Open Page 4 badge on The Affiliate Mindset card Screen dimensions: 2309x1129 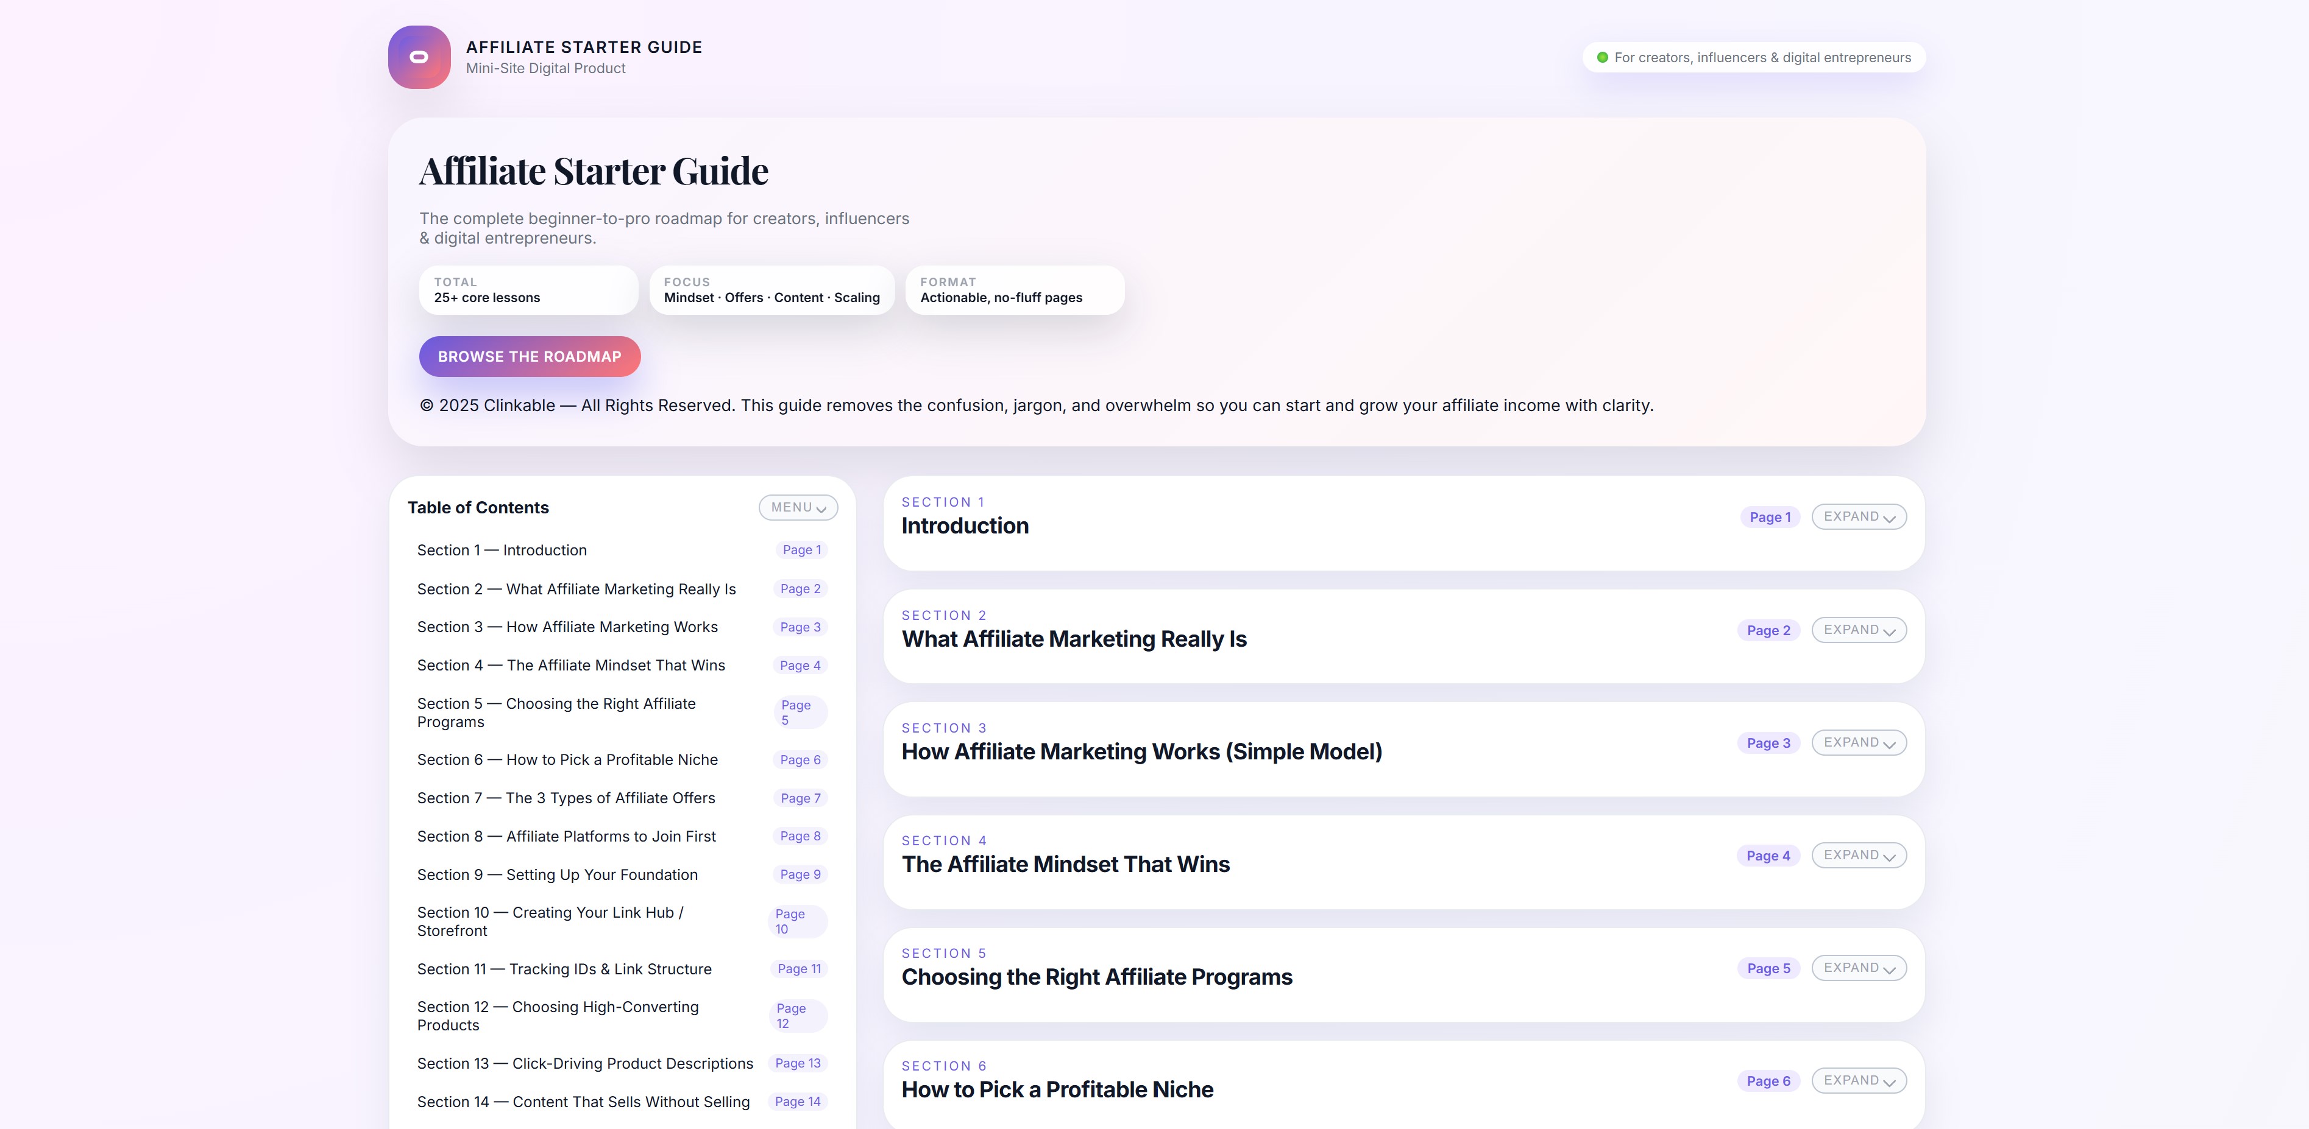[1768, 855]
